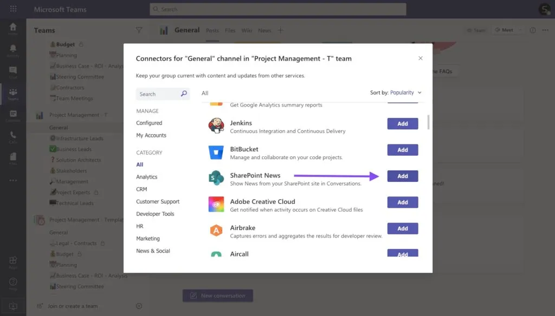Click the filter funnel icon in Teams pane
The width and height of the screenshot is (555, 316).
[139, 30]
